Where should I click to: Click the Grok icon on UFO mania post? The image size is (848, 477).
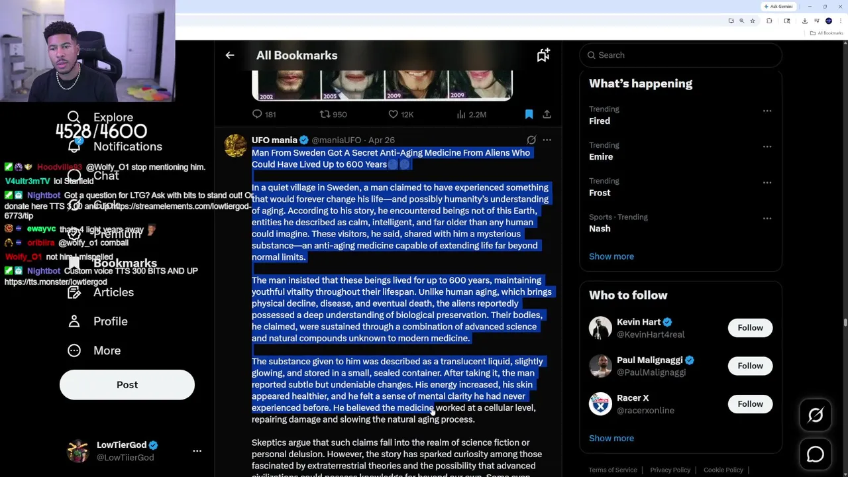(x=531, y=140)
